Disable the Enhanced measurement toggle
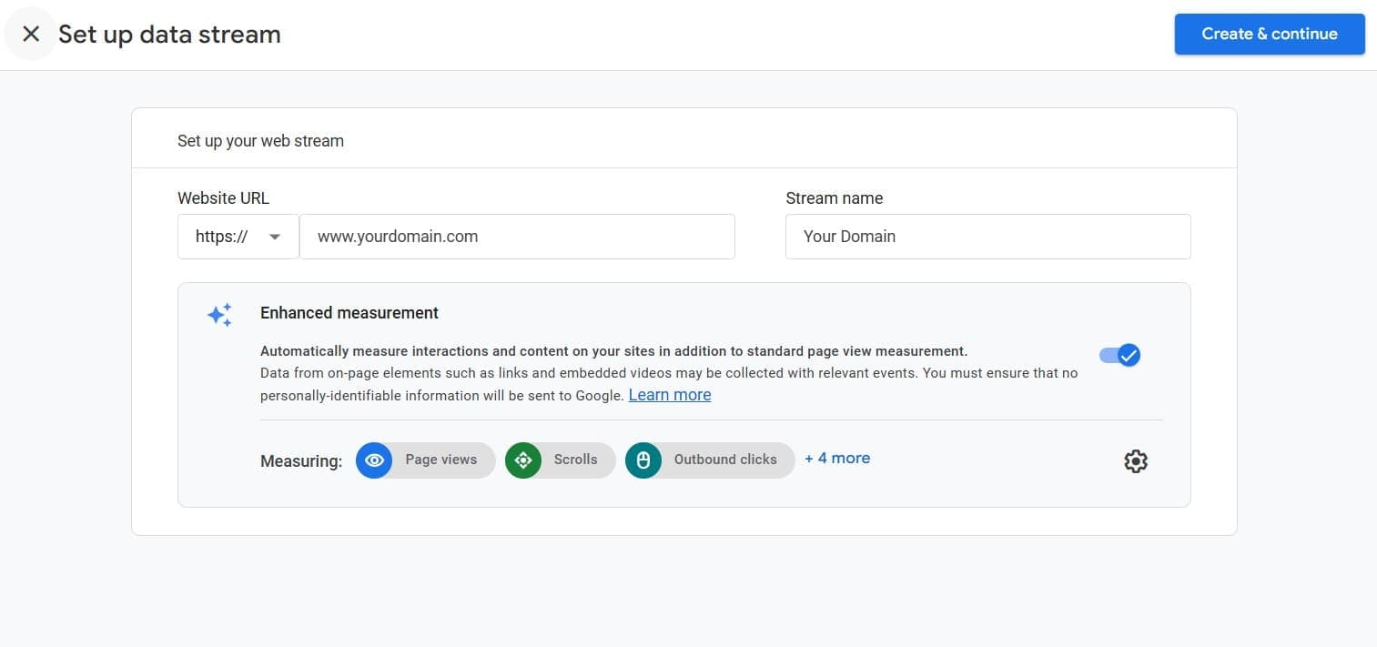Screen dimensions: 1377x647 tap(1119, 355)
